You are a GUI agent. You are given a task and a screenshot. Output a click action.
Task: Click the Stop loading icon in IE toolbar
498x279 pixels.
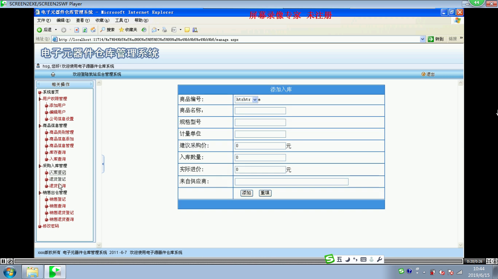pyautogui.click(x=77, y=30)
